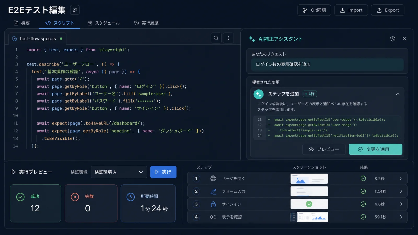Click the edit title pencil icon
The image size is (418, 235).
(75, 10)
